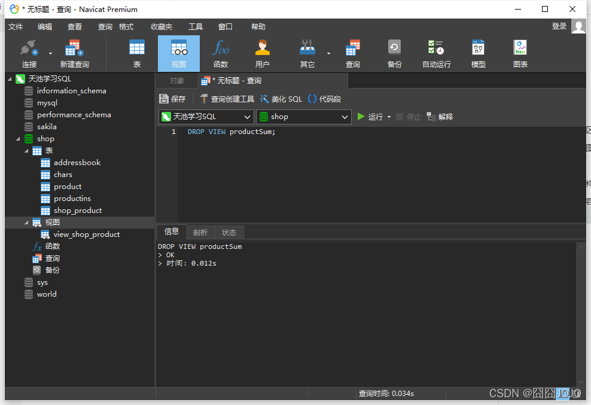Click the DROP VIEW productSum; SQL line

point(231,132)
